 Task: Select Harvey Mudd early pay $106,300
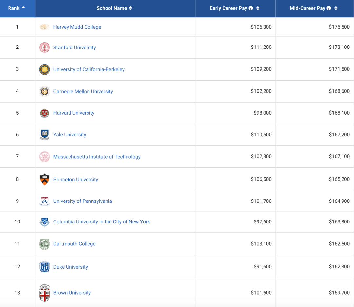261,27
